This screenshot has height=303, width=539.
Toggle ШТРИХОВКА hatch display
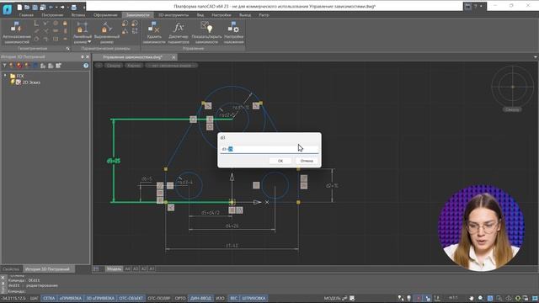coord(253,298)
